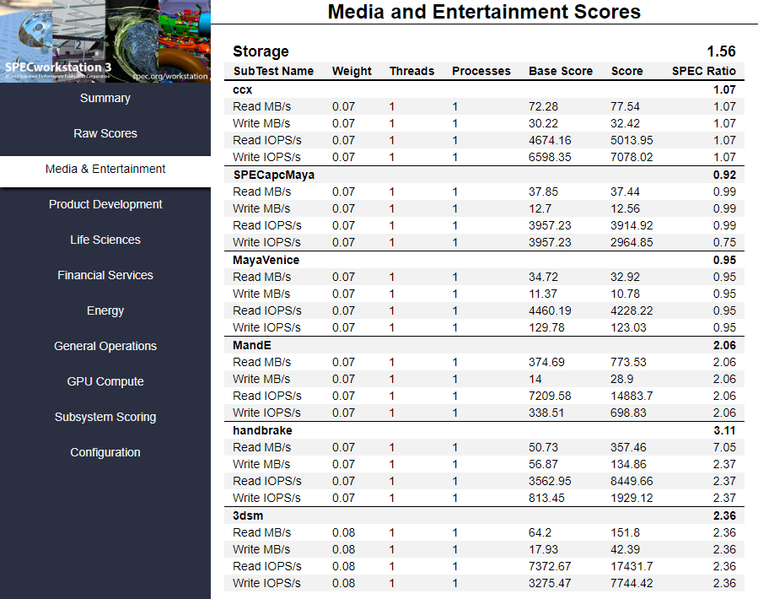Viewport: 758px width, 599px height.
Task: View Life Sciences scores
Action: 105,240
